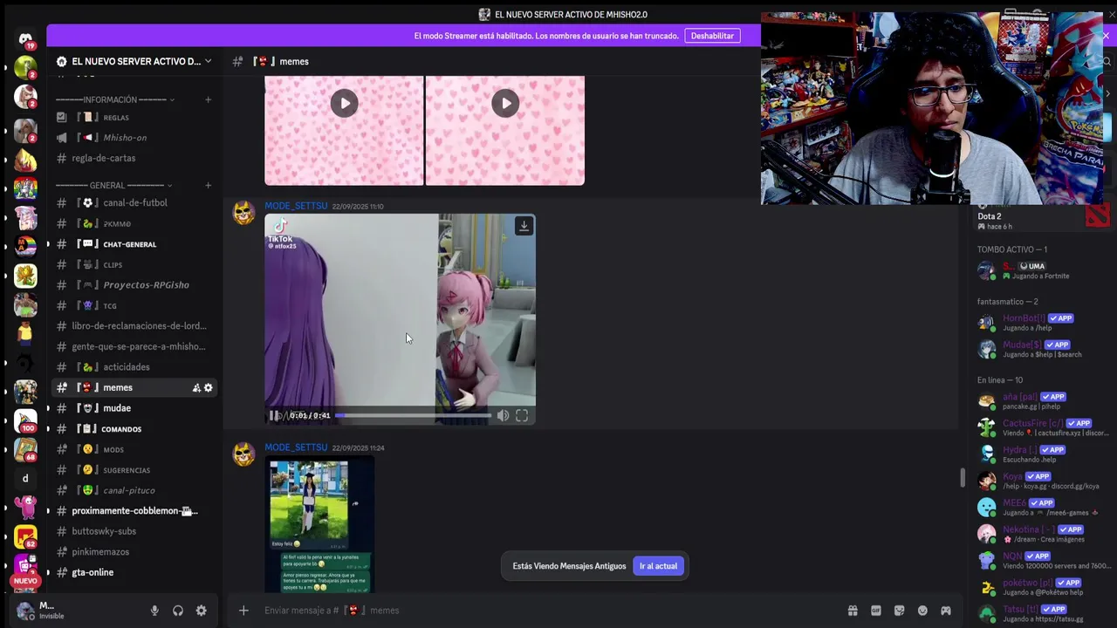Play the left pink hearts video
This screenshot has height=628, width=1117.
tap(344, 104)
